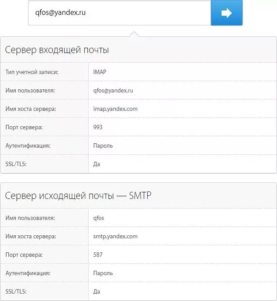Click the outgoing 'Аутентификация:' label

28,273
